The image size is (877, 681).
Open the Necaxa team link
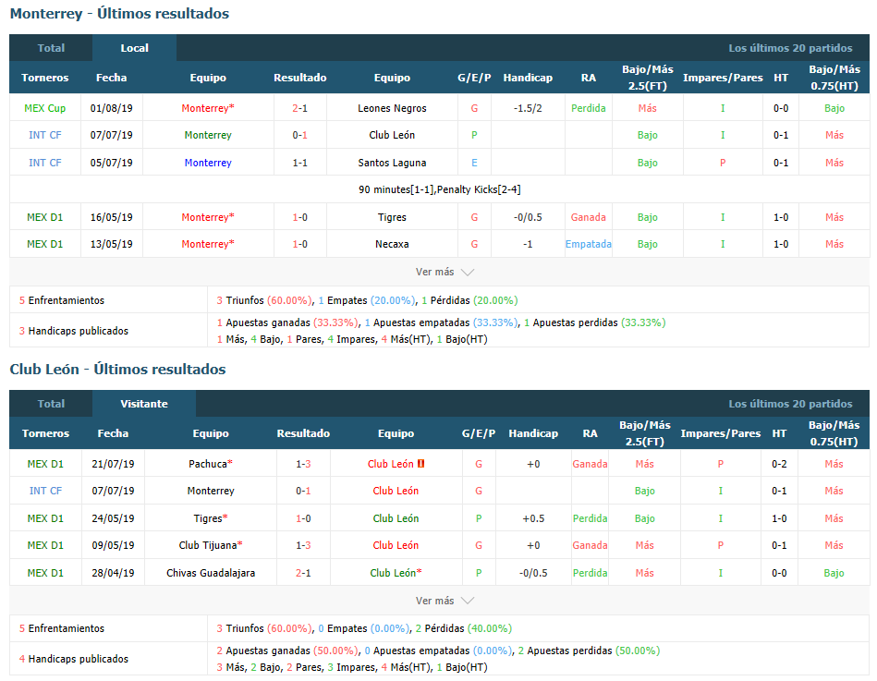pyautogui.click(x=392, y=244)
